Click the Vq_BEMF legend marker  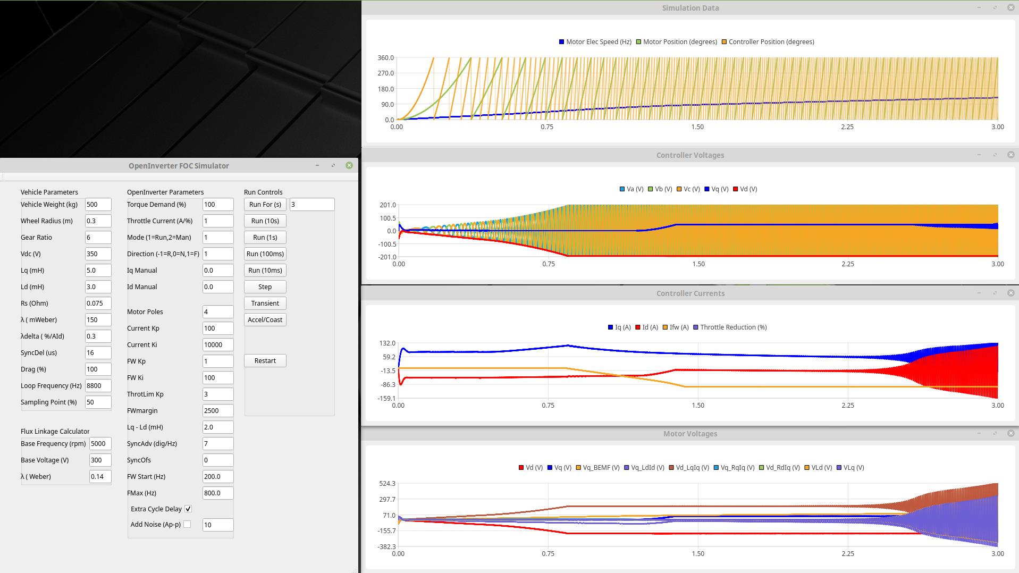pos(578,468)
